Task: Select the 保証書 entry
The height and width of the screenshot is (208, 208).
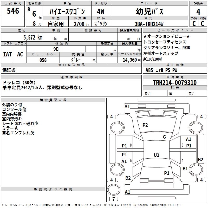Action: 9,70
